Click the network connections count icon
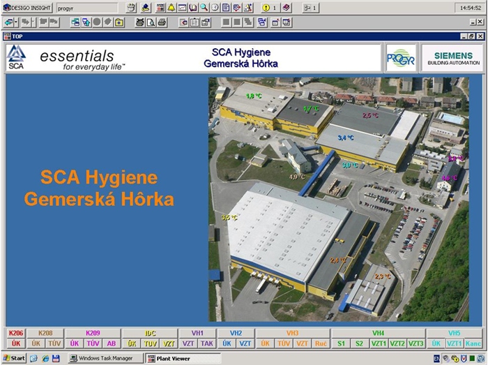Viewport: 488px width, 365px height. pos(310,8)
